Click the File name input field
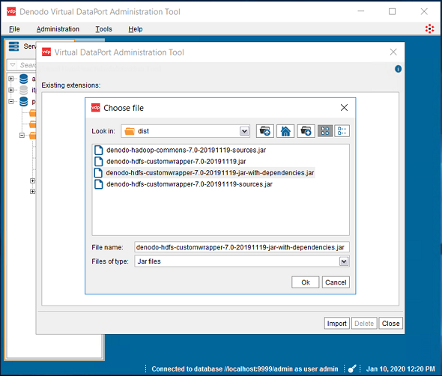 [242, 247]
